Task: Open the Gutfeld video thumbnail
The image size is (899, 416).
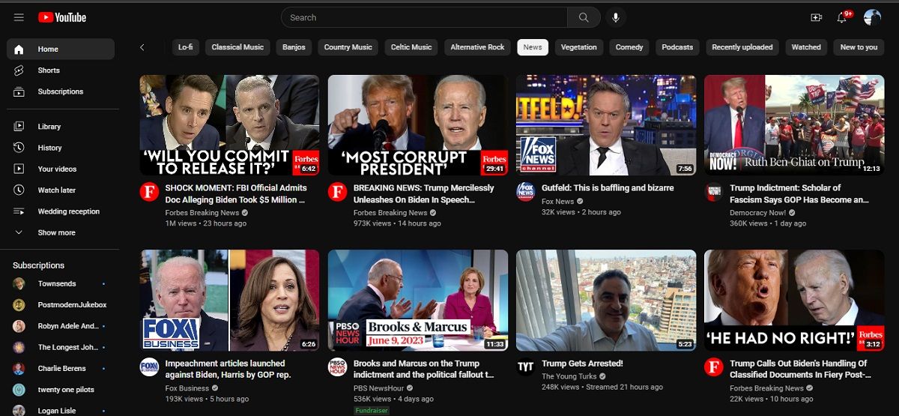Action: [605, 125]
